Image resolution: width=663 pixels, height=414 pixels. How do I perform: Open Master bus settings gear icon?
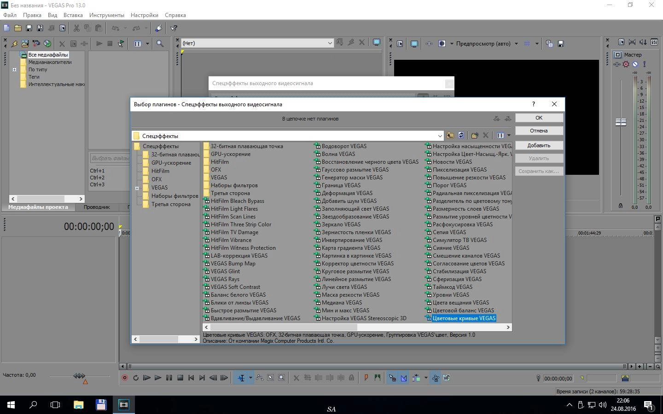point(626,64)
